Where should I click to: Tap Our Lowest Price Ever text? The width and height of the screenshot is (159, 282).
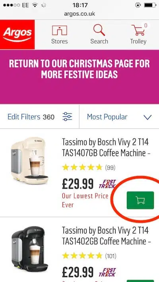pyautogui.click(x=85, y=200)
